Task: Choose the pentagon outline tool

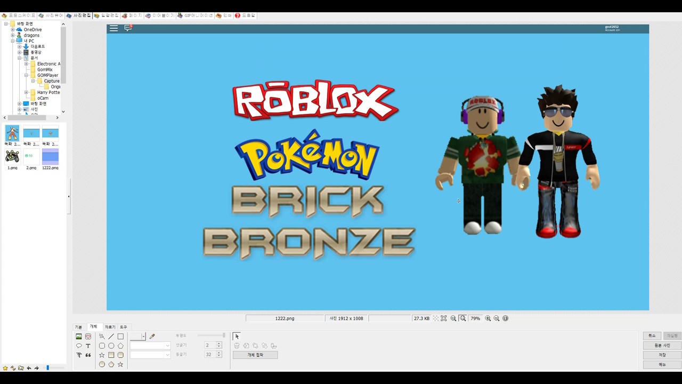Action: [120, 346]
